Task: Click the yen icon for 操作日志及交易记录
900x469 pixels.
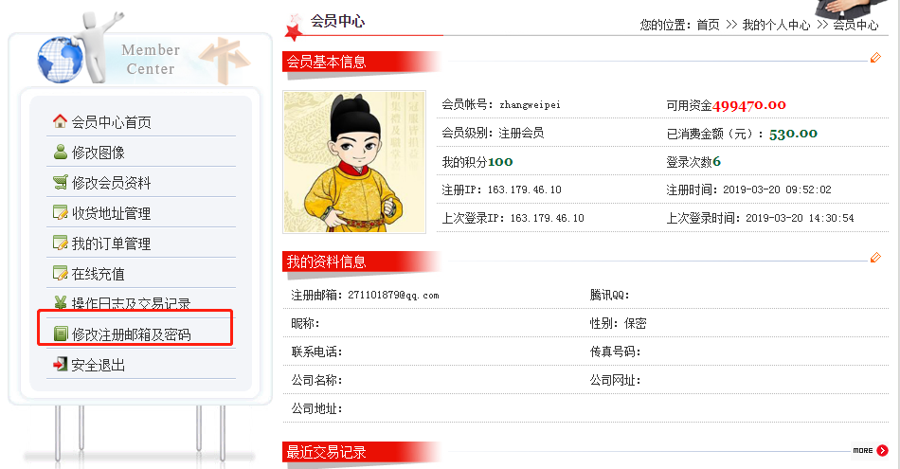Action: tap(61, 302)
